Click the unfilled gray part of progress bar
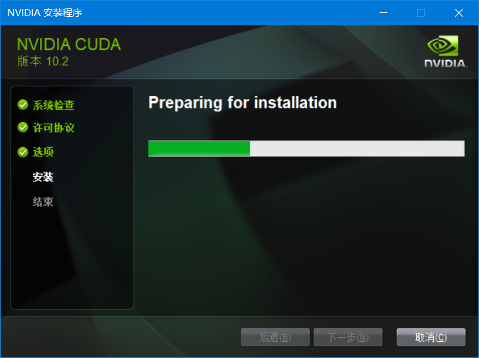 coord(357,148)
